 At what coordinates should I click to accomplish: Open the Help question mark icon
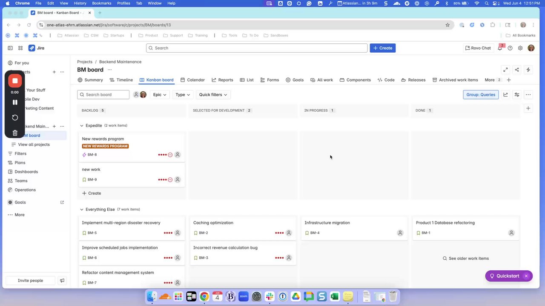coord(510,48)
